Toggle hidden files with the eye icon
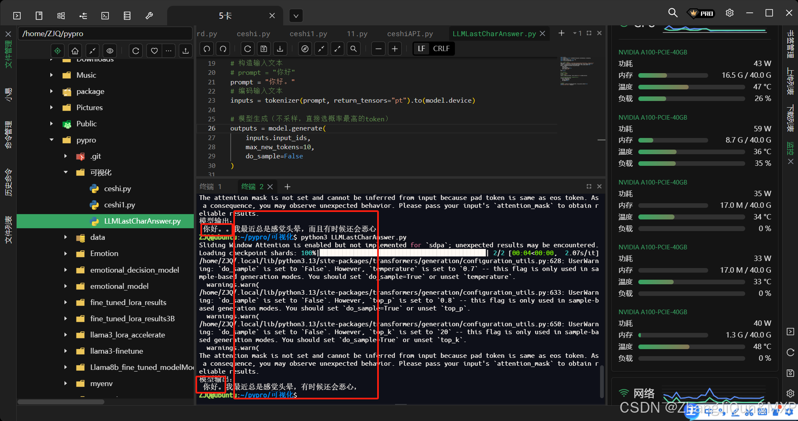Viewport: 798px width, 421px height. (110, 51)
